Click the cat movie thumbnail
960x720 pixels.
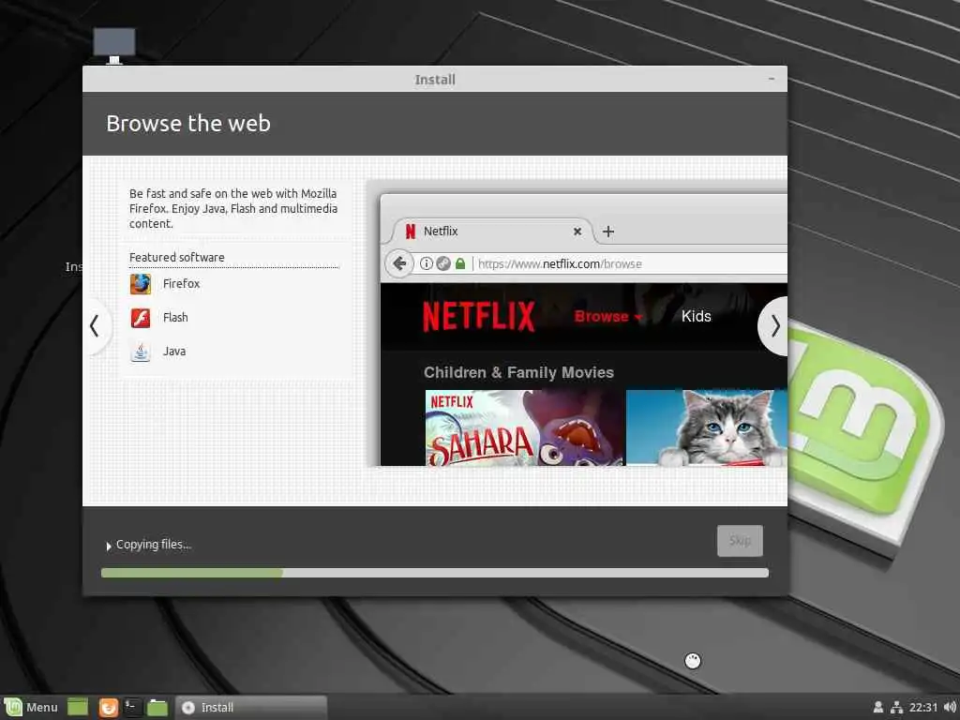[x=707, y=427]
